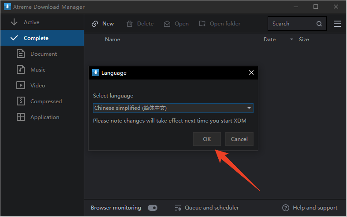Open the hamburger menu icon
The width and height of the screenshot is (347, 217).
[337, 24]
